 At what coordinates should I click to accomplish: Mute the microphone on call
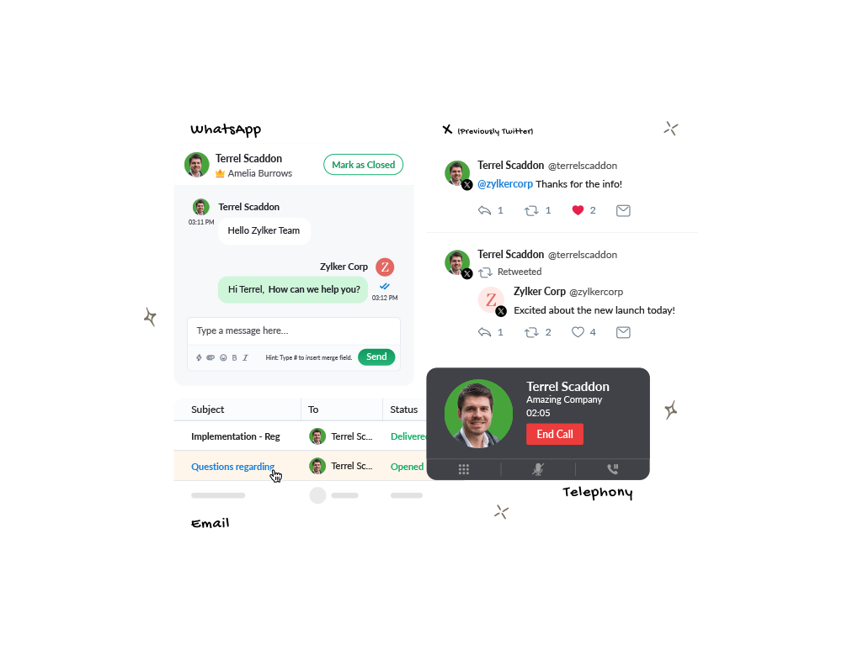537,469
